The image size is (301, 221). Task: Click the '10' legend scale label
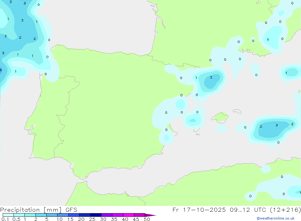60,219
